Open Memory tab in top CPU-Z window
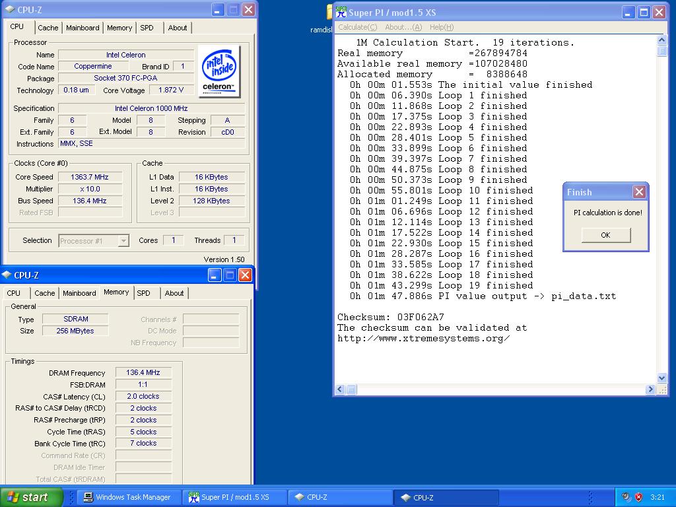Viewport: 676px width, 507px height. 119,28
